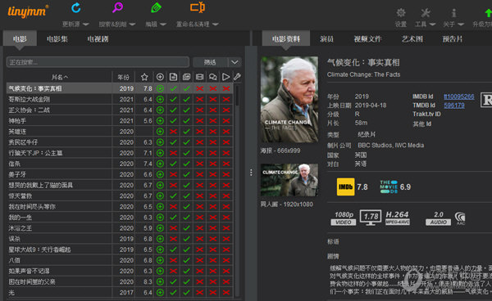The image size is (492, 301).
Task: Click the trailer film column header icon
Action: (199, 77)
